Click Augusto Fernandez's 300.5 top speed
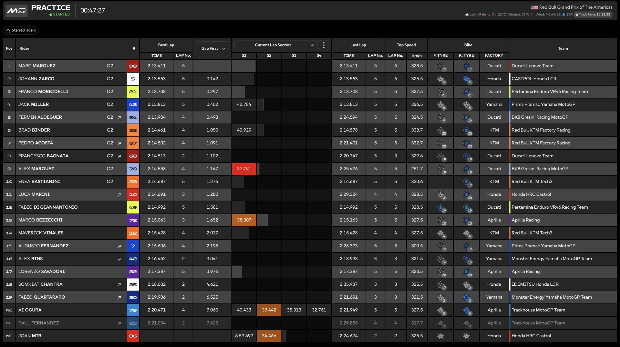620x347 pixels. pos(417,246)
